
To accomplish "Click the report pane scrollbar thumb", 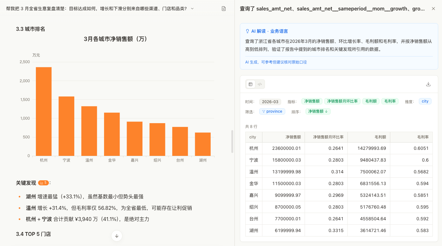I will click(232, 141).
